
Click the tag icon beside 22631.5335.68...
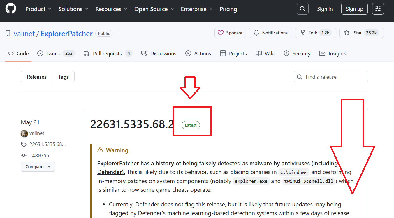(24, 144)
